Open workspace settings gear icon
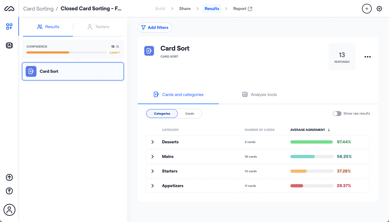This screenshot has width=389, height=222. [379, 8]
